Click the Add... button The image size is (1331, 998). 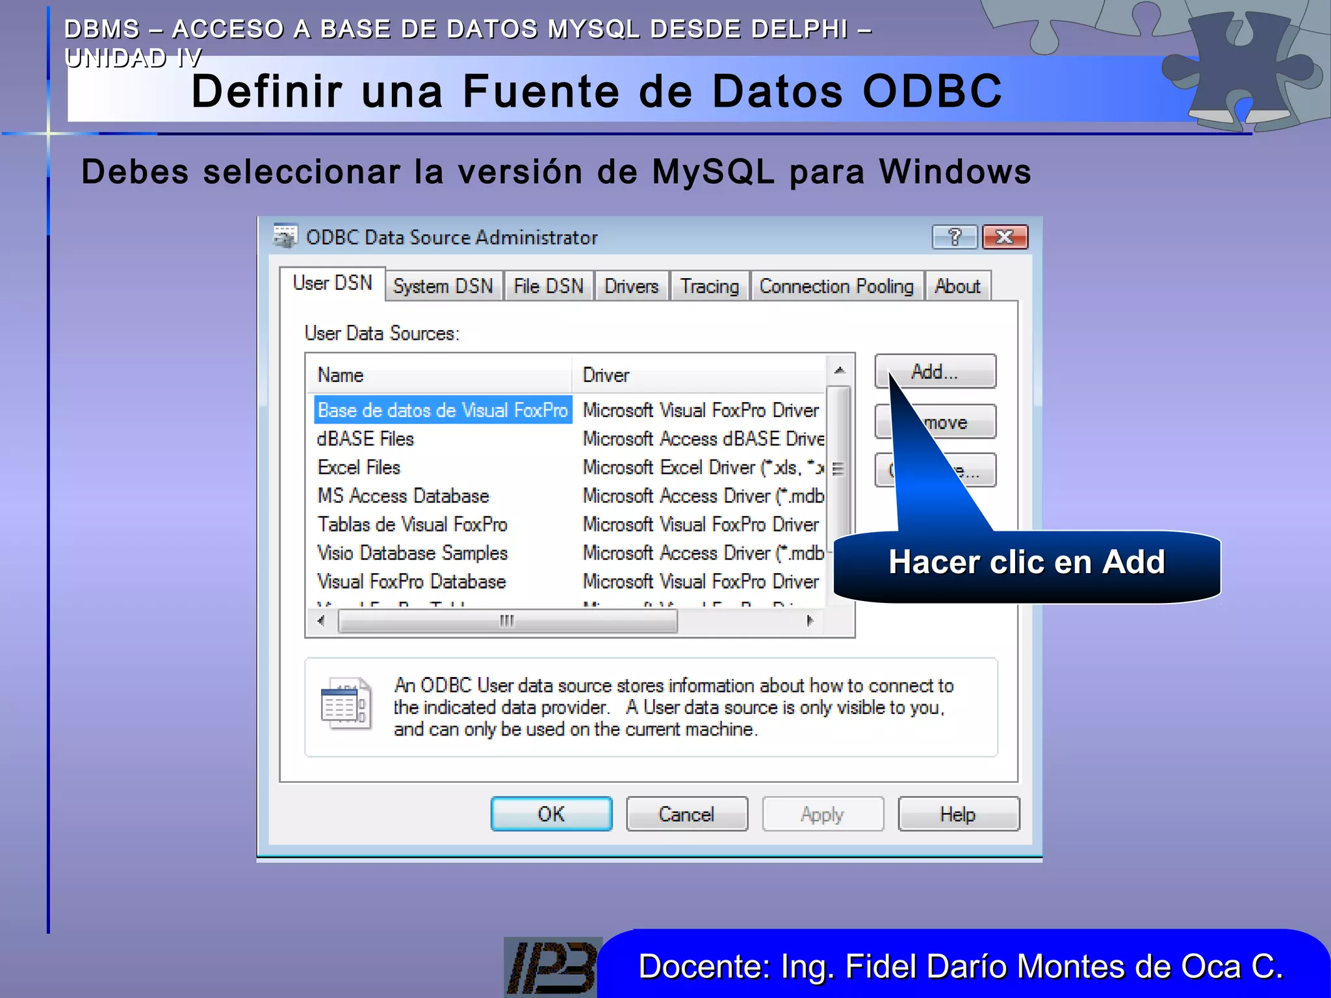(935, 371)
